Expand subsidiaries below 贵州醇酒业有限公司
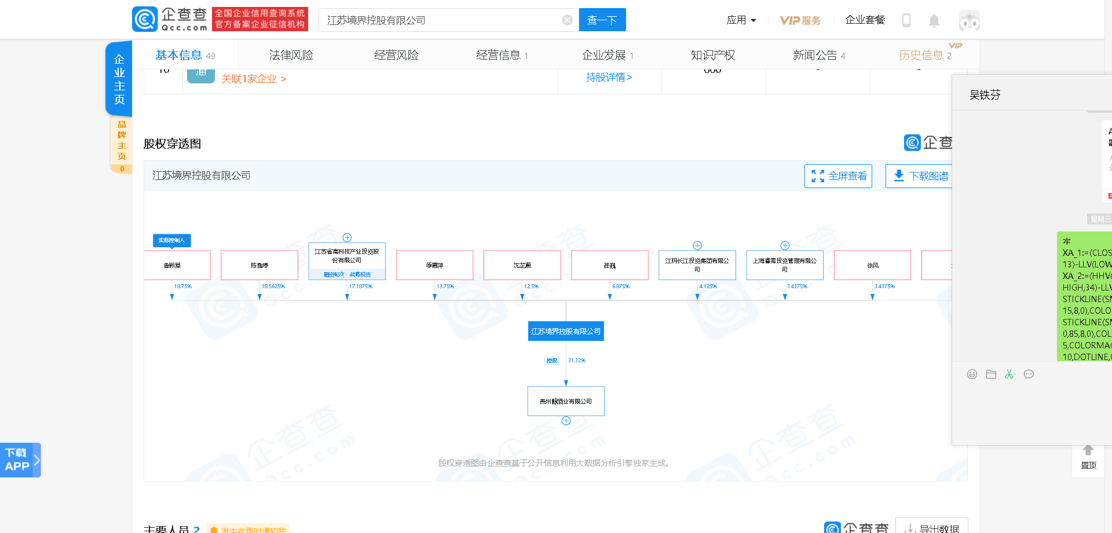1112x533 pixels. coord(566,421)
